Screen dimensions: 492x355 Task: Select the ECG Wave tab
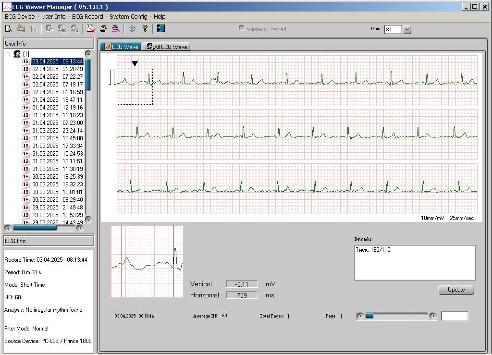click(121, 47)
